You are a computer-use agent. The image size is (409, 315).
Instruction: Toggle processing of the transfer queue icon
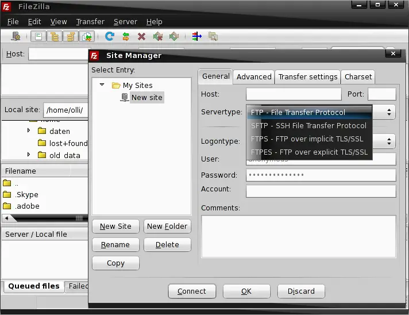(126, 36)
